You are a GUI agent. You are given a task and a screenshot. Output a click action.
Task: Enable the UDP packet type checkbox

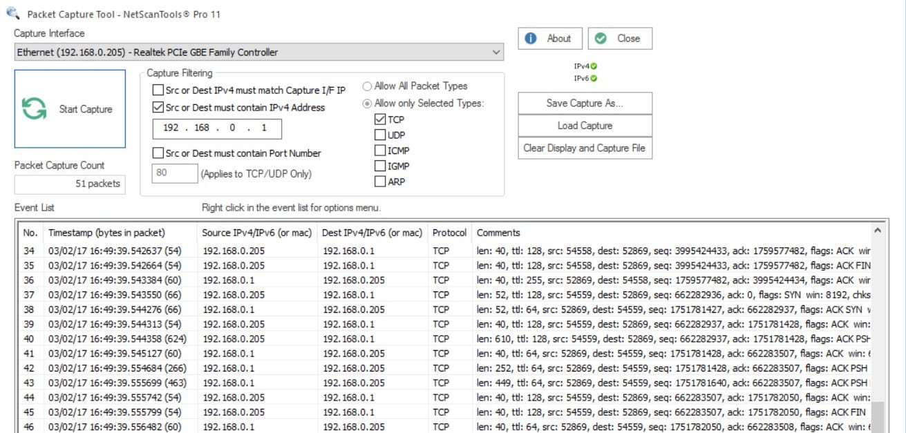point(379,135)
